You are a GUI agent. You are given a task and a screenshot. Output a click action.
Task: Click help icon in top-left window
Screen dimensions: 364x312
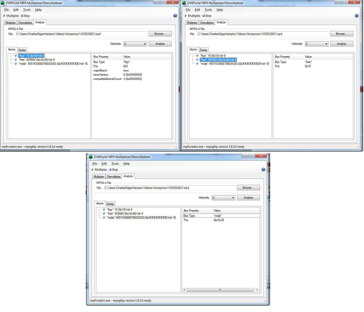(x=175, y=16)
